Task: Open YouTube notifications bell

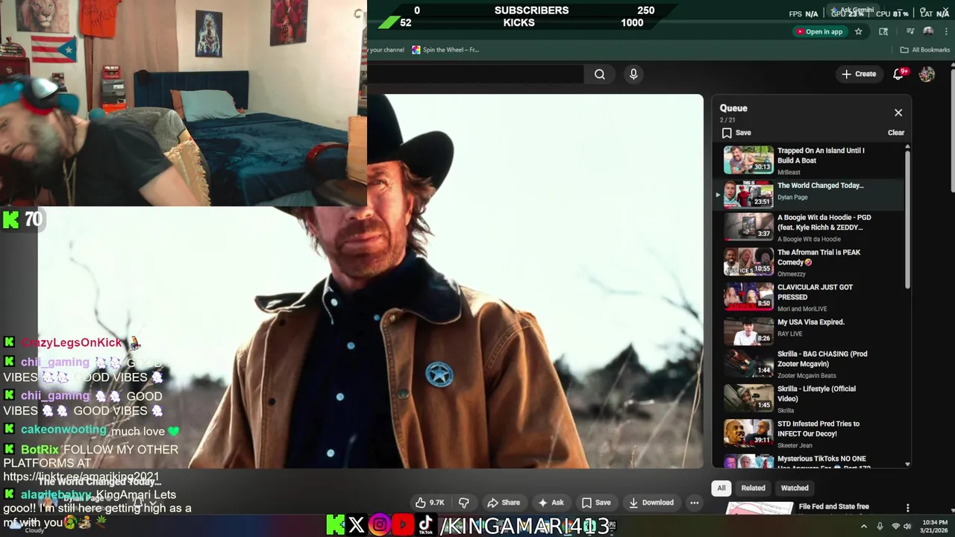Action: coord(898,74)
